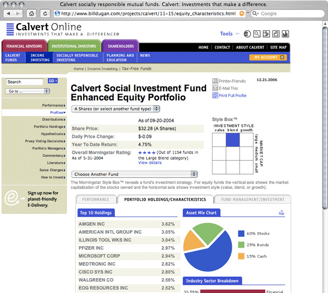328x293 pixels.
Task: Click the striped globe icon in Tools
Action: tap(247, 34)
